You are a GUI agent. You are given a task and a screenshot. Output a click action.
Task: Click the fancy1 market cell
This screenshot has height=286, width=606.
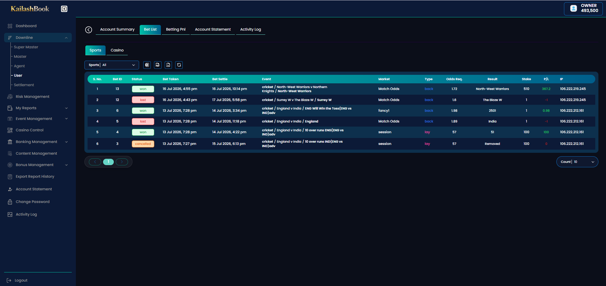pos(384,111)
